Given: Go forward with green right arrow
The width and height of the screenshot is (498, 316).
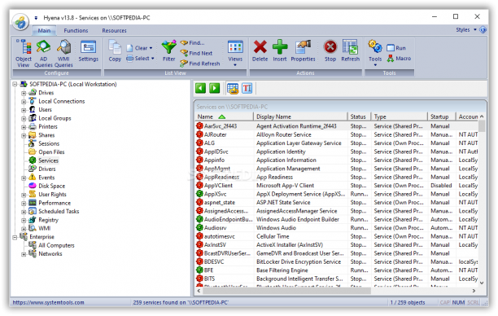Looking at the screenshot, I should click(x=214, y=88).
